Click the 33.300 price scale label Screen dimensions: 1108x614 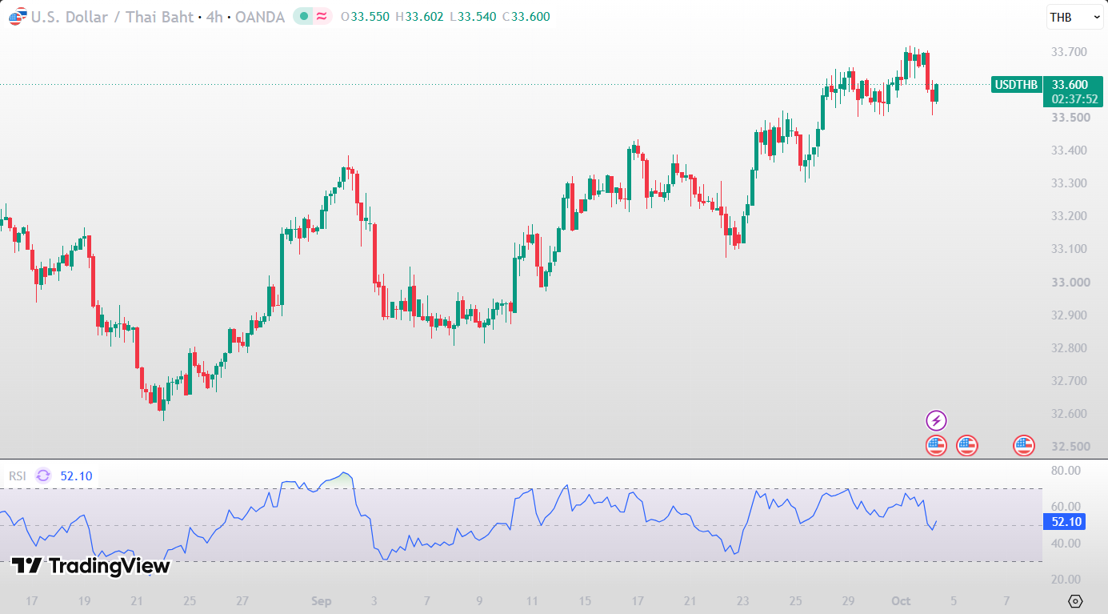tap(1068, 183)
